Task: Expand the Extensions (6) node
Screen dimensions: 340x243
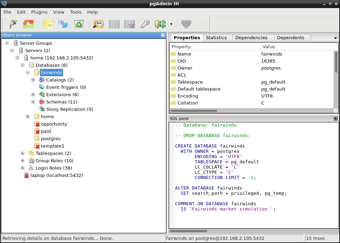Action: coord(33,95)
